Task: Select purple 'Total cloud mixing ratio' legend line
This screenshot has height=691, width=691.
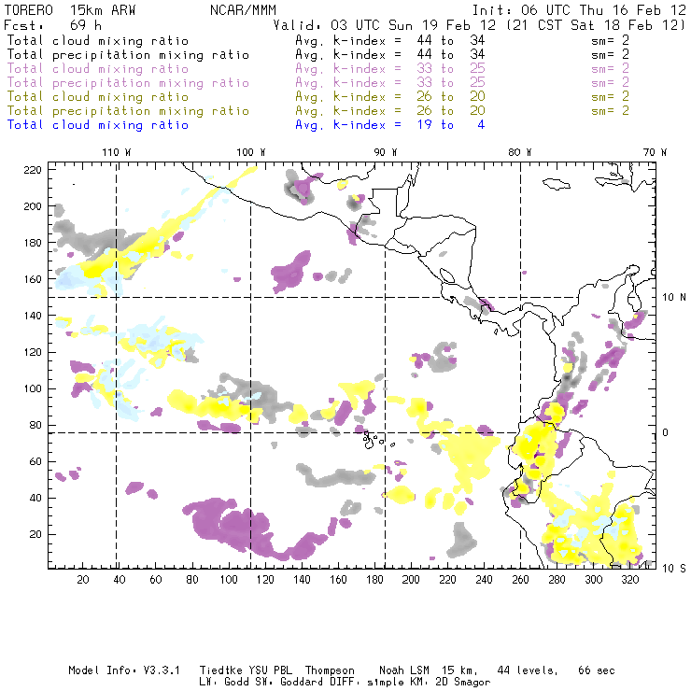Action: pos(98,69)
